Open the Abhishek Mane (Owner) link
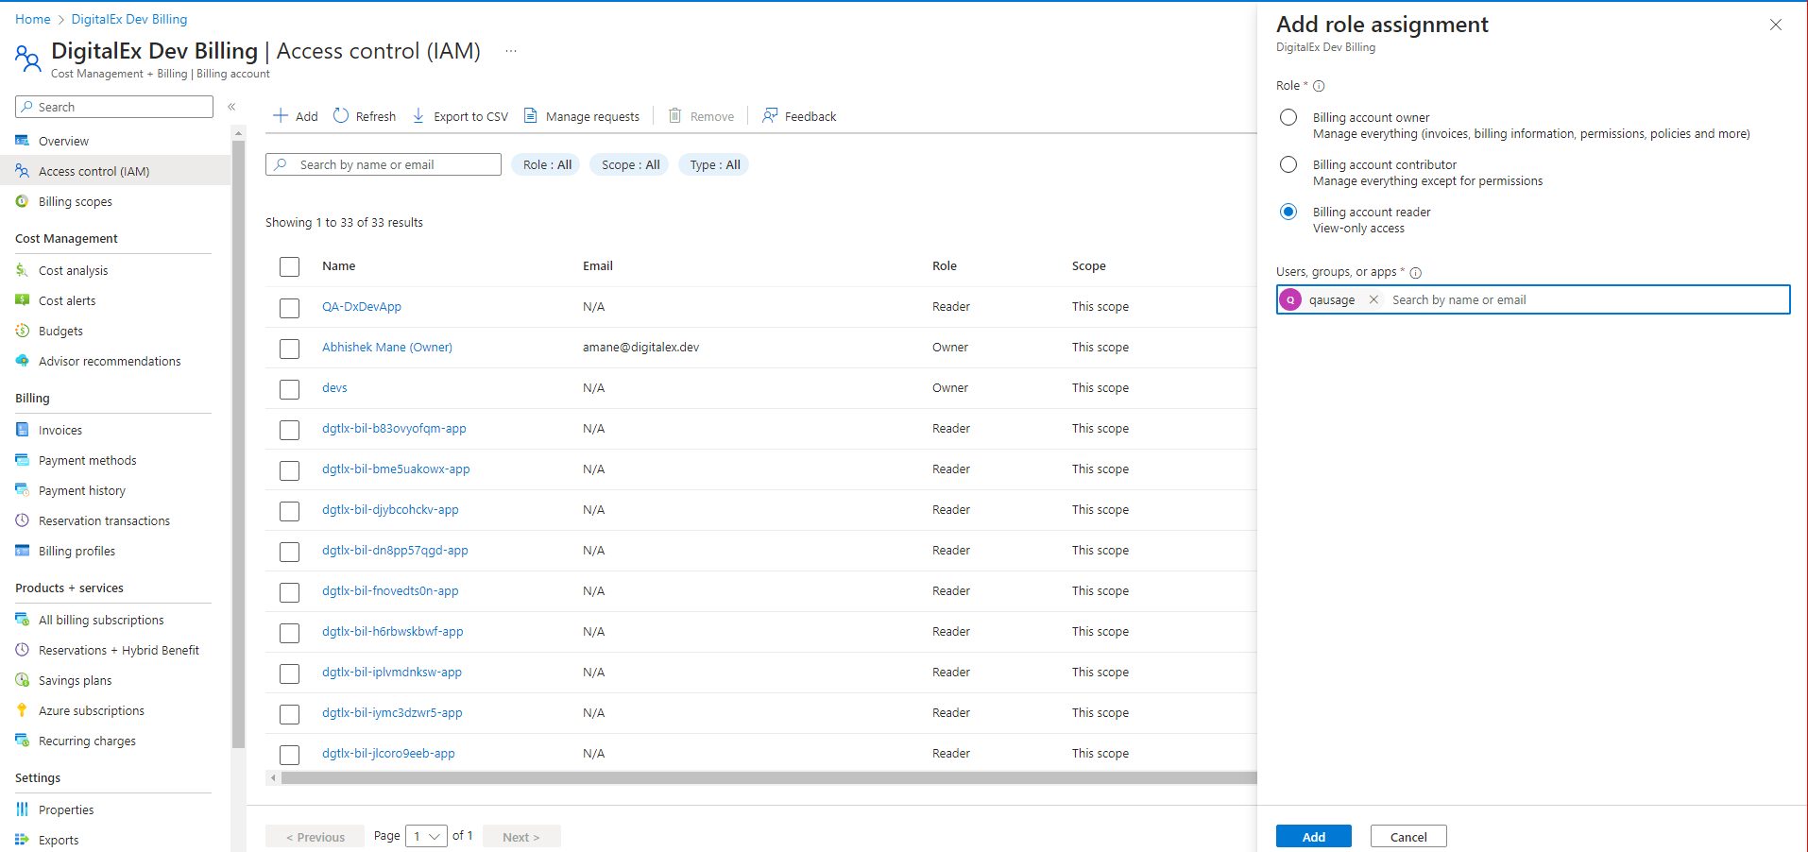This screenshot has width=1808, height=852. point(386,347)
